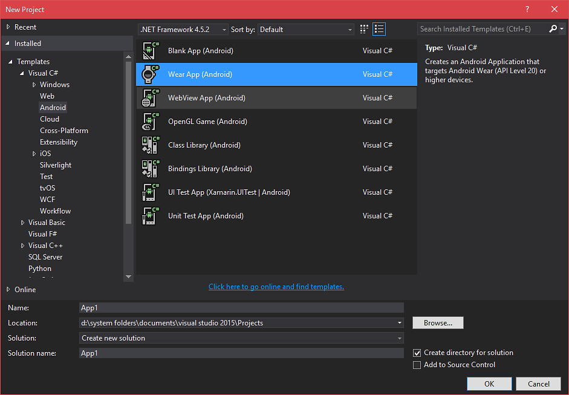The height and width of the screenshot is (395, 569).
Task: Open the help question mark button
Action: pos(527,10)
